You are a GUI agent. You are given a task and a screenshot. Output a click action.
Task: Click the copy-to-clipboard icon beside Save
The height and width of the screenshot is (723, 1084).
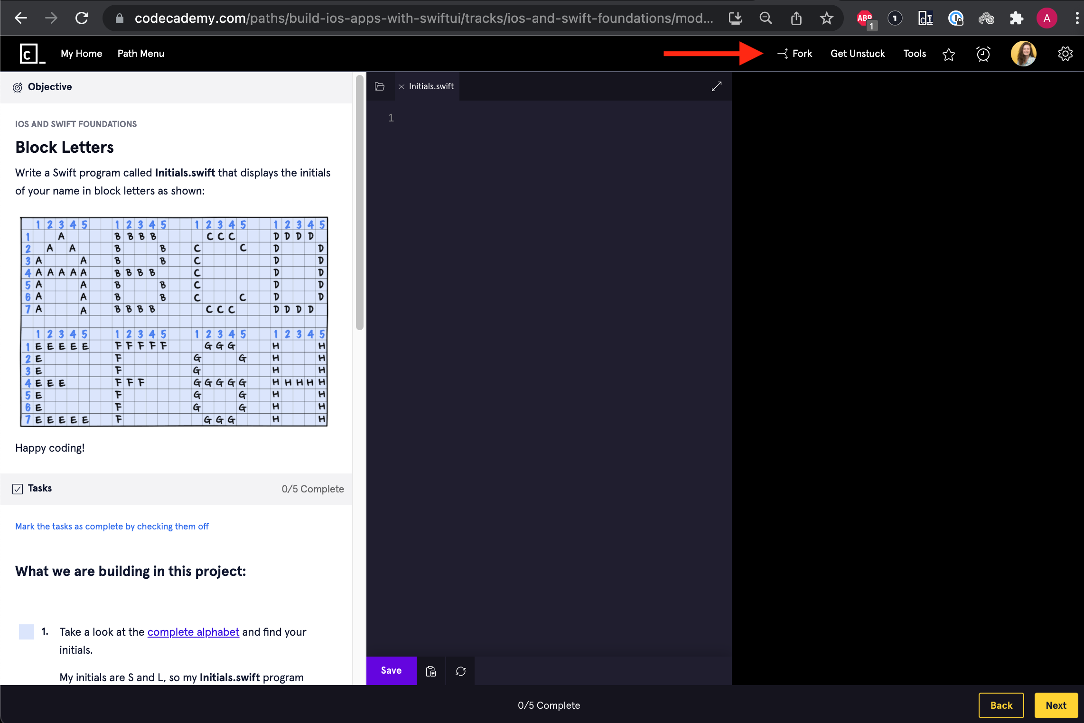[x=430, y=671]
